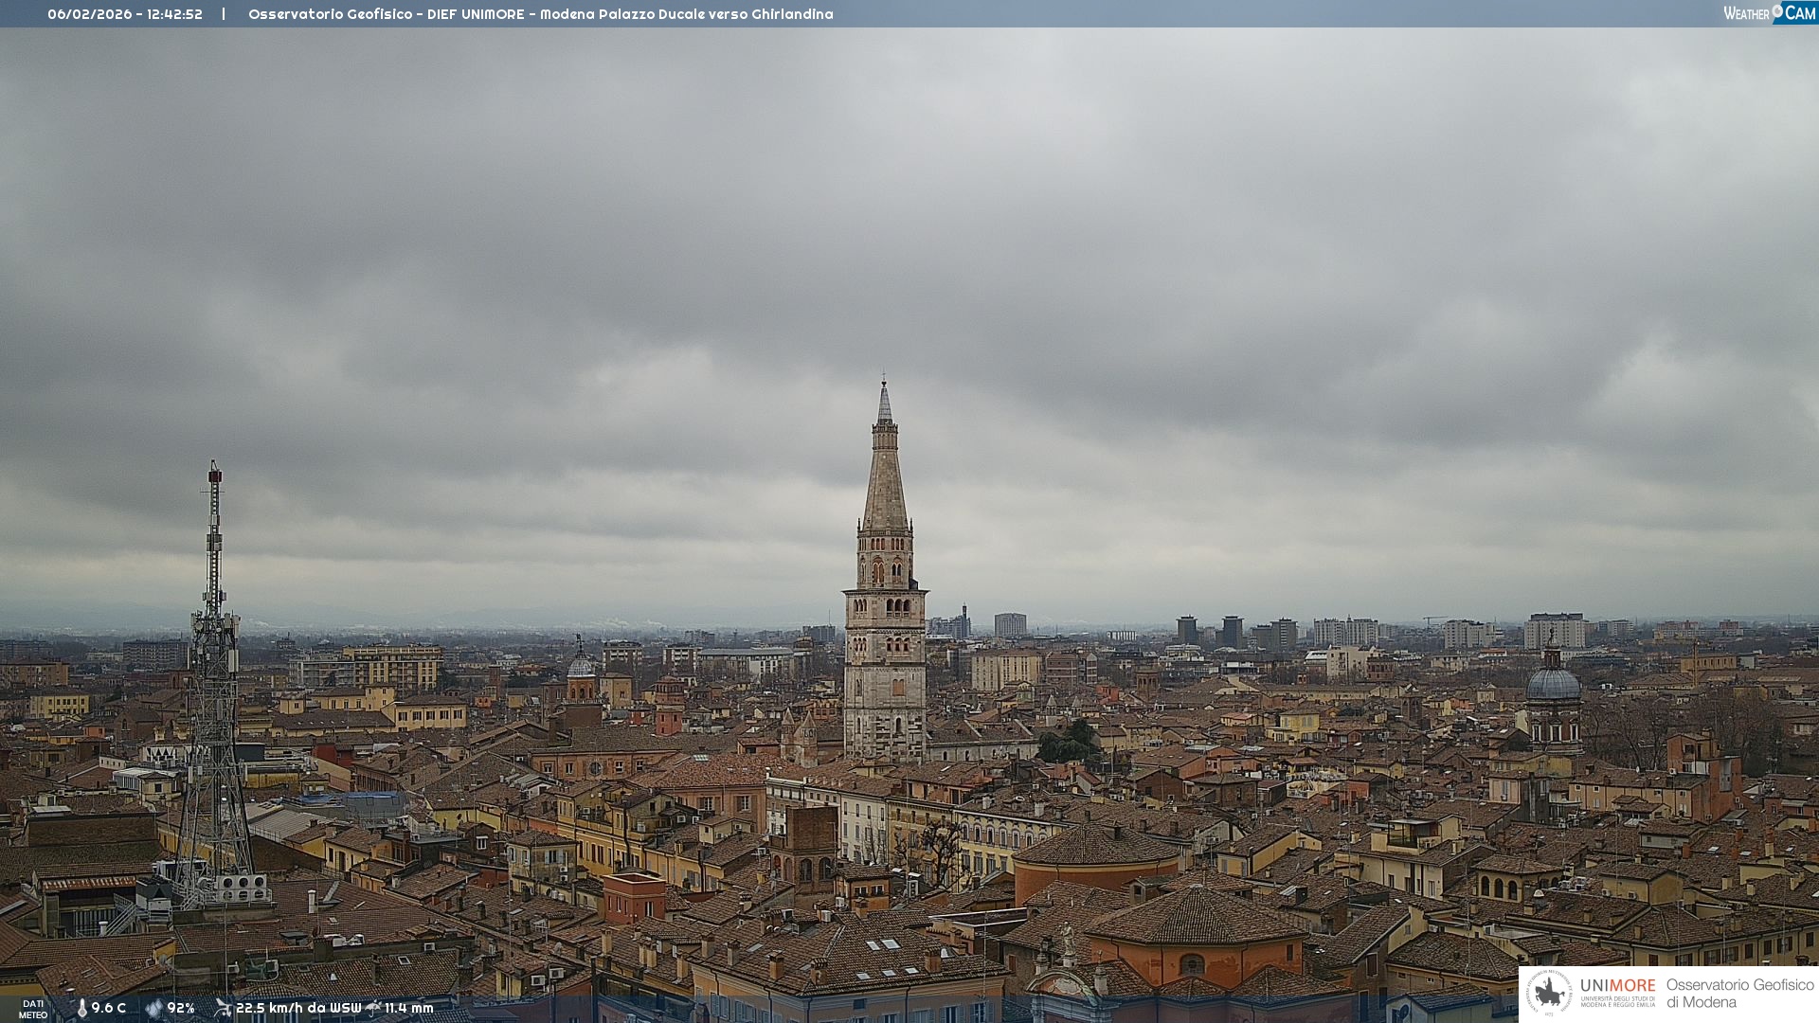Click the rain umbrella precipitation icon

[373, 1008]
